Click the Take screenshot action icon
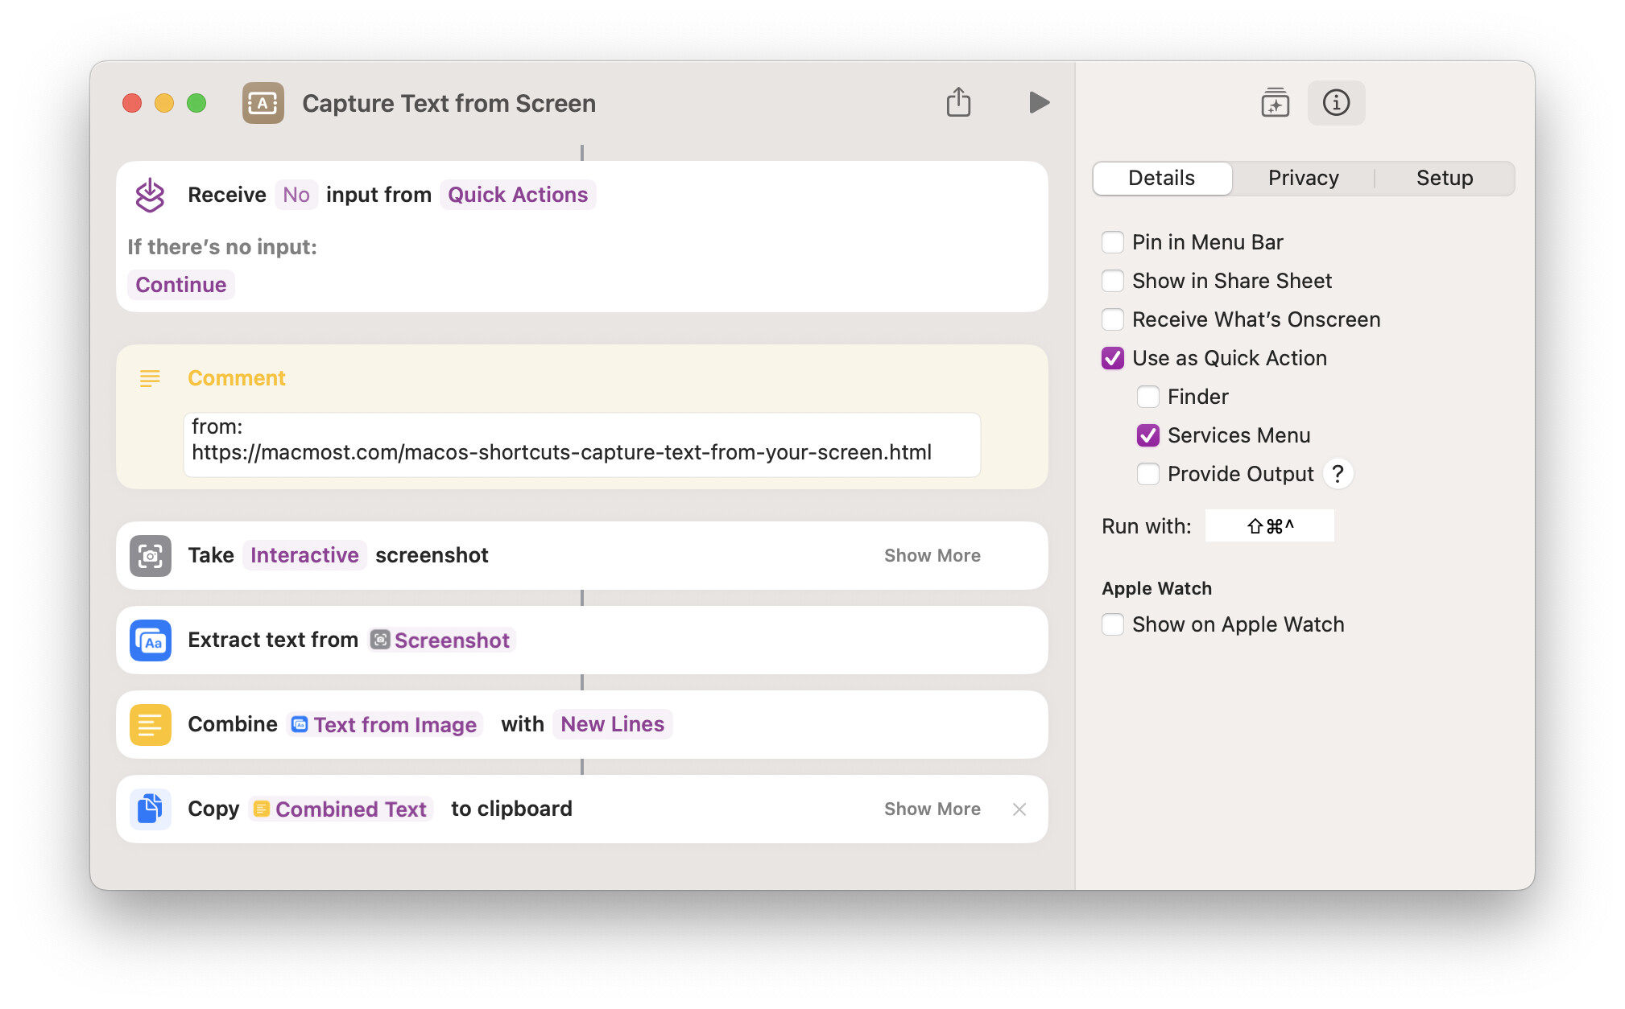 pyautogui.click(x=151, y=555)
